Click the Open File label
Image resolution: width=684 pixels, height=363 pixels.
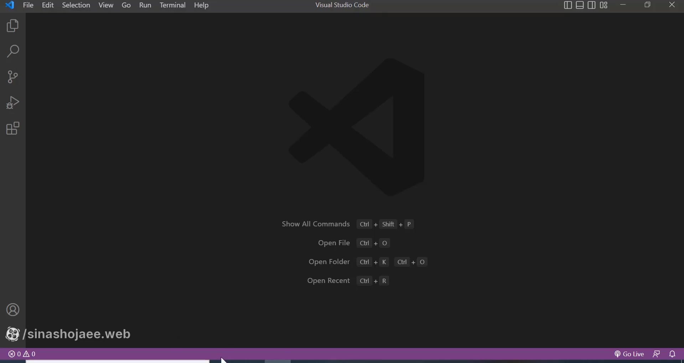pos(334,243)
